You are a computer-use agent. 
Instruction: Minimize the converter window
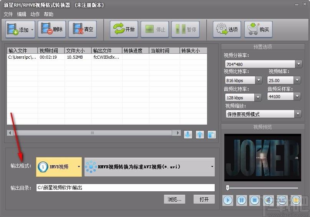point(297,4)
